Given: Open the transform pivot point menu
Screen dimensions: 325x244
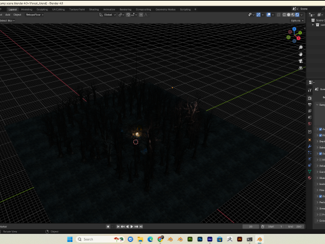Looking at the screenshot, I should (121, 15).
